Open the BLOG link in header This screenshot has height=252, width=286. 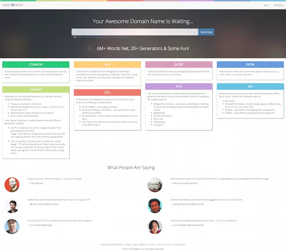266,5
